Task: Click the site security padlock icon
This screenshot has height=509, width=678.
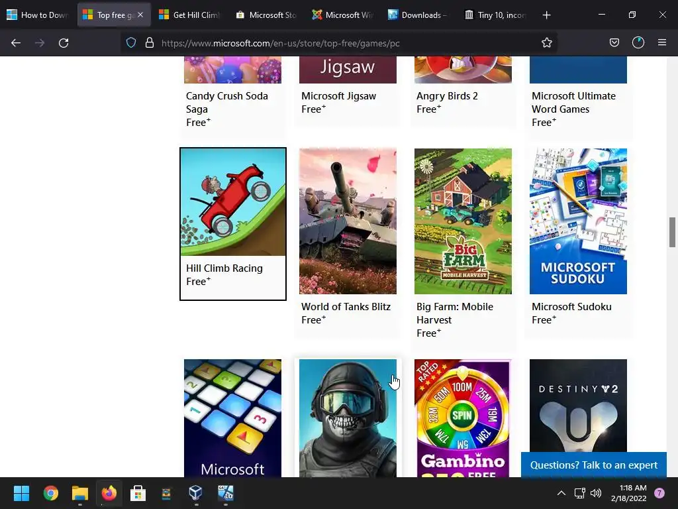Action: [x=150, y=43]
